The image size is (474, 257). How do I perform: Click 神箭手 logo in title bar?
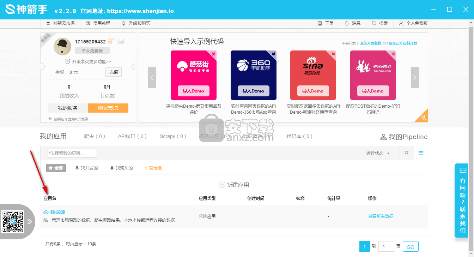pyautogui.click(x=26, y=10)
